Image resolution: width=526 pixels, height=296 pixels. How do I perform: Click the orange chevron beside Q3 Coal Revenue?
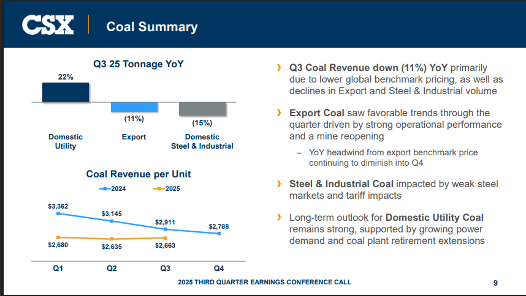(280, 68)
